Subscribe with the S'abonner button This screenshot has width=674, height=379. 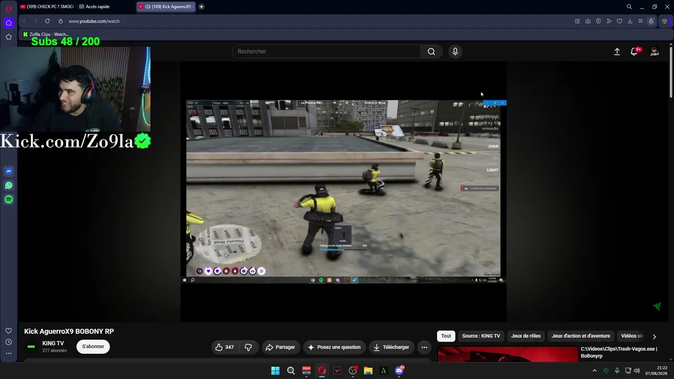tap(93, 346)
